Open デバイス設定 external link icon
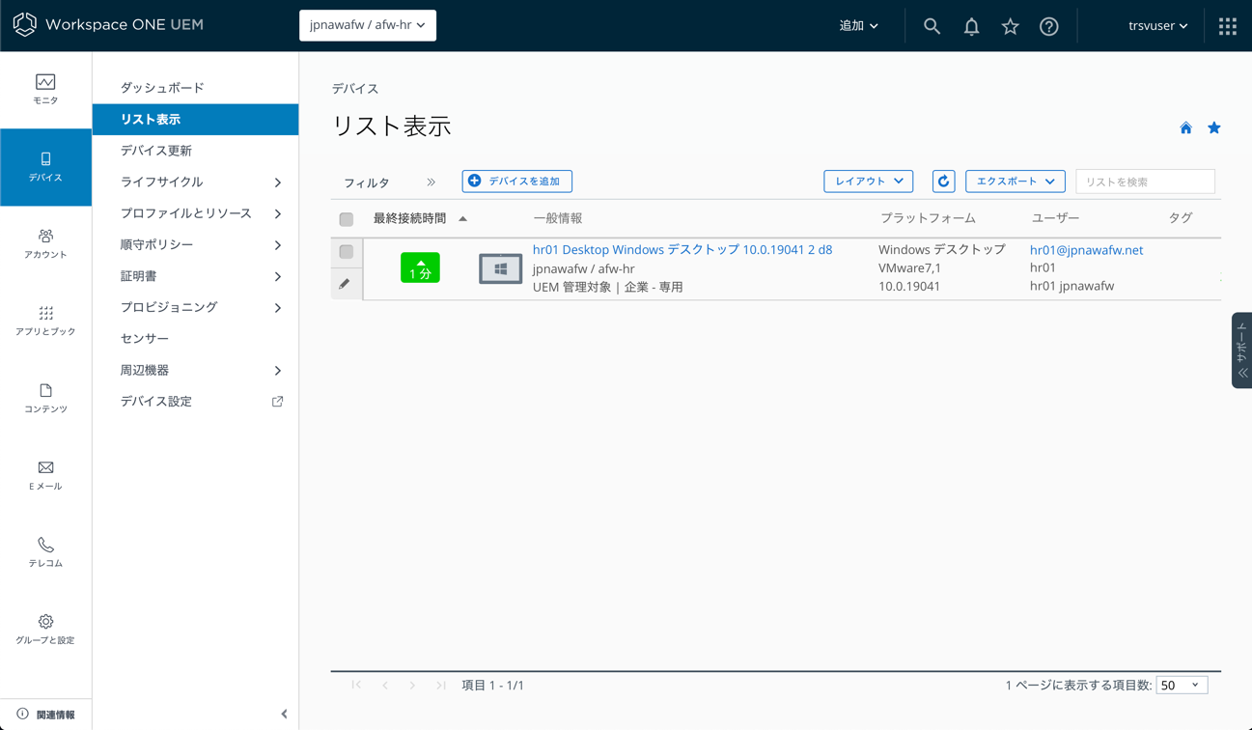The width and height of the screenshot is (1252, 730). 277,402
